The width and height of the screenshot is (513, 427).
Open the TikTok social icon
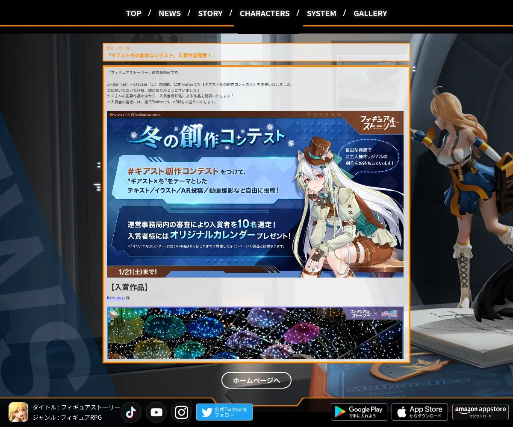131,412
